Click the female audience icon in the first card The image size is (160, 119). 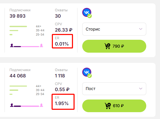pyautogui.click(x=41, y=46)
